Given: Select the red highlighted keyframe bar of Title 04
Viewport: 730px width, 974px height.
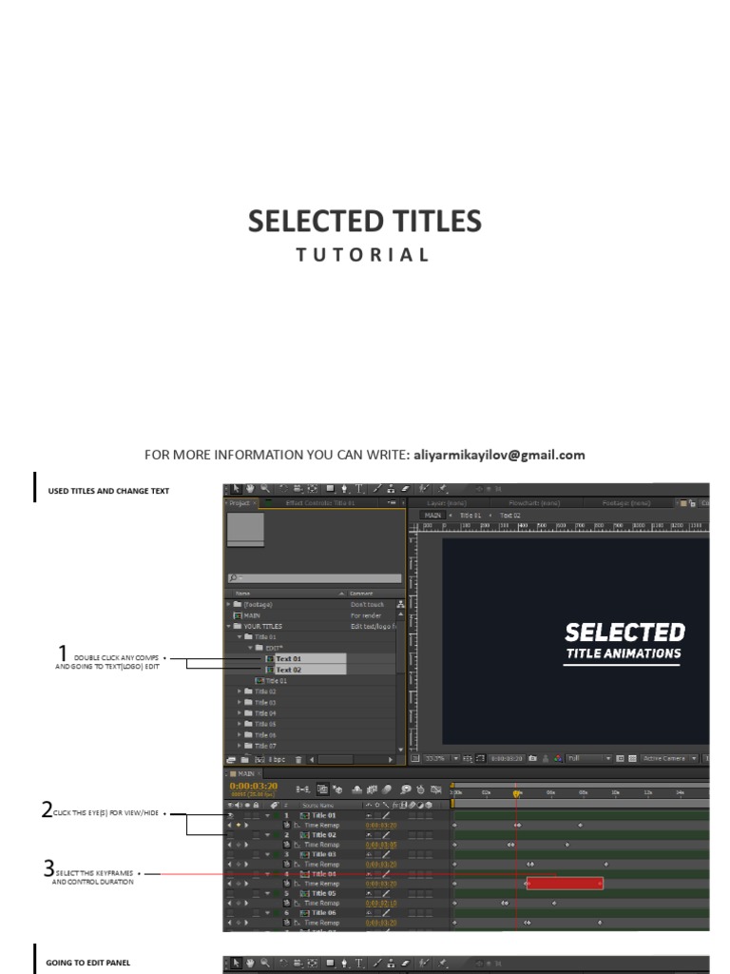Looking at the screenshot, I should click(565, 884).
